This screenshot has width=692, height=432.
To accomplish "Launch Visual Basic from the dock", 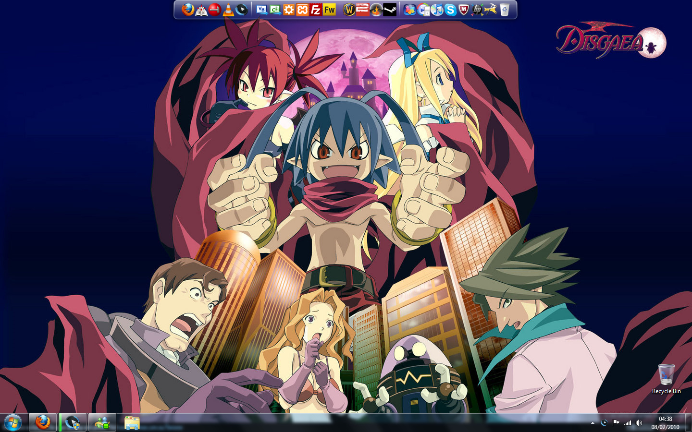I will [262, 9].
